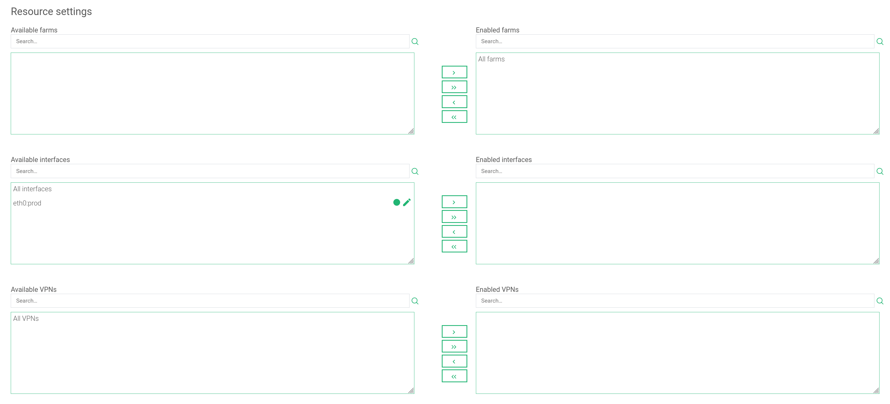Click the Available VPNs search magnifier icon

tap(415, 301)
